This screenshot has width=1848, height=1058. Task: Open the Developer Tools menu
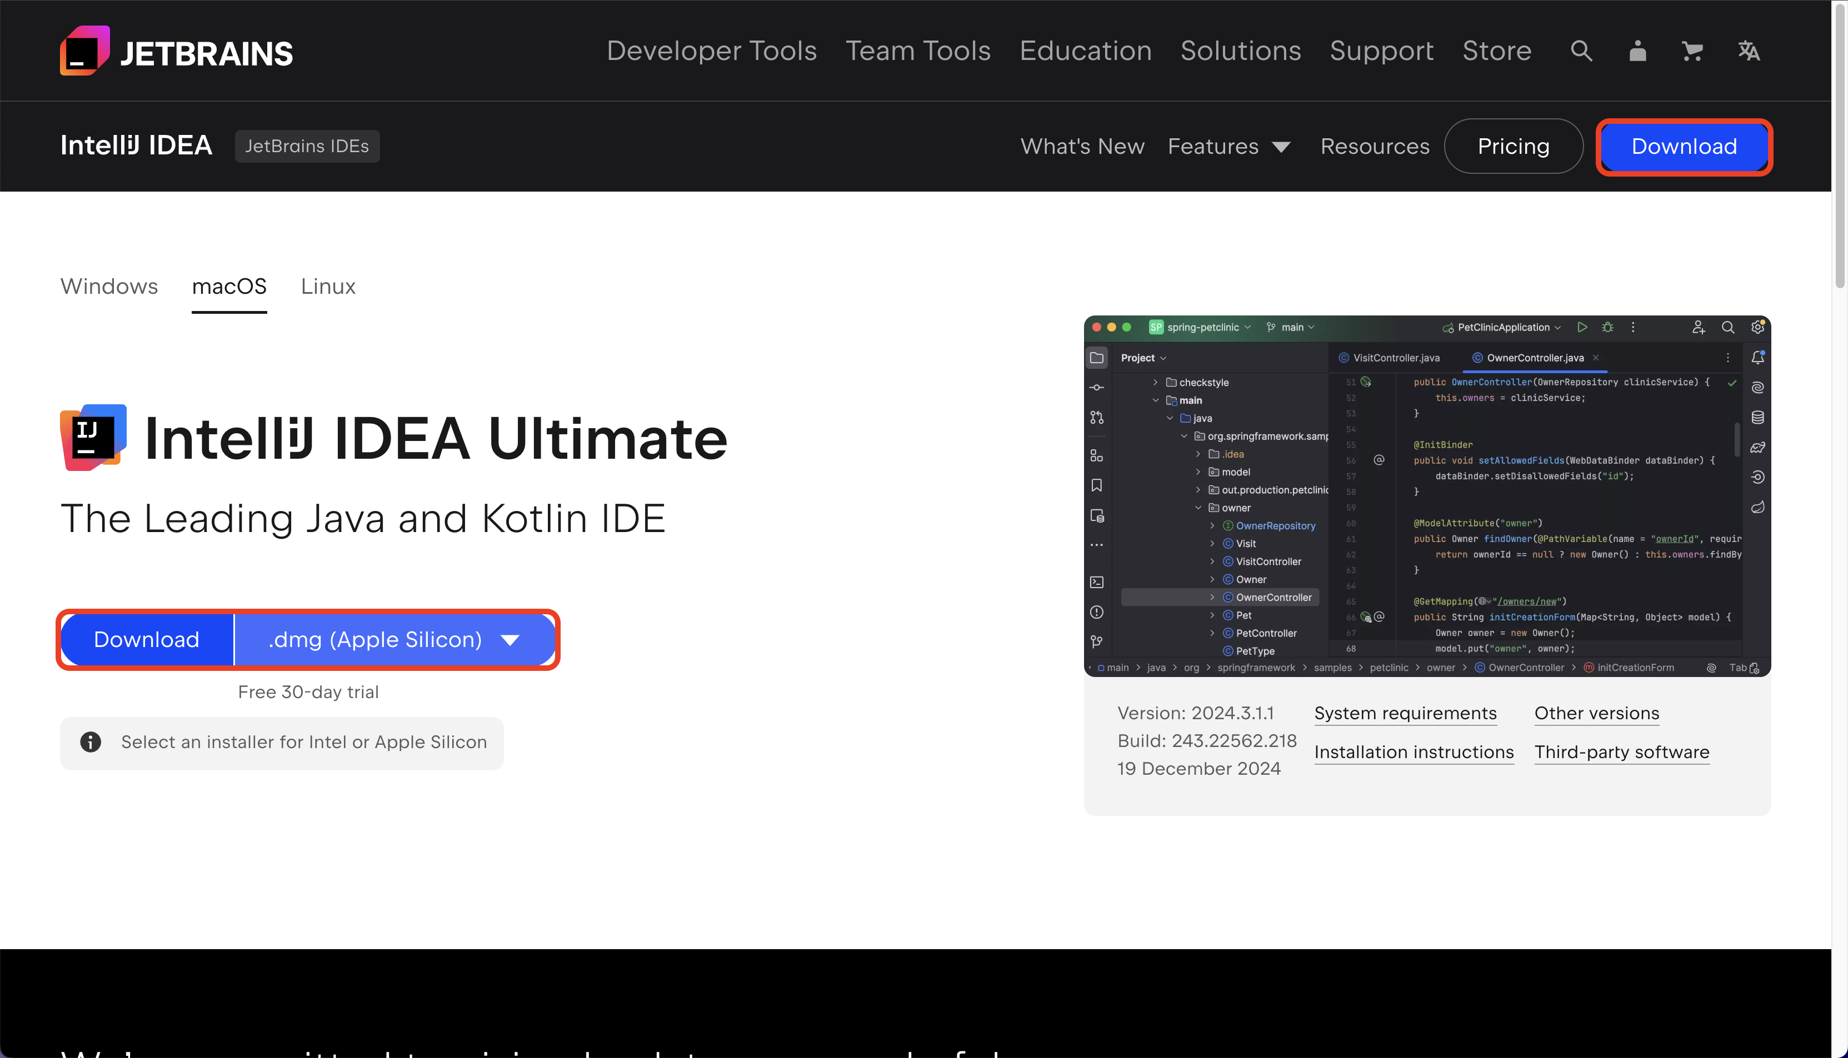pos(711,51)
